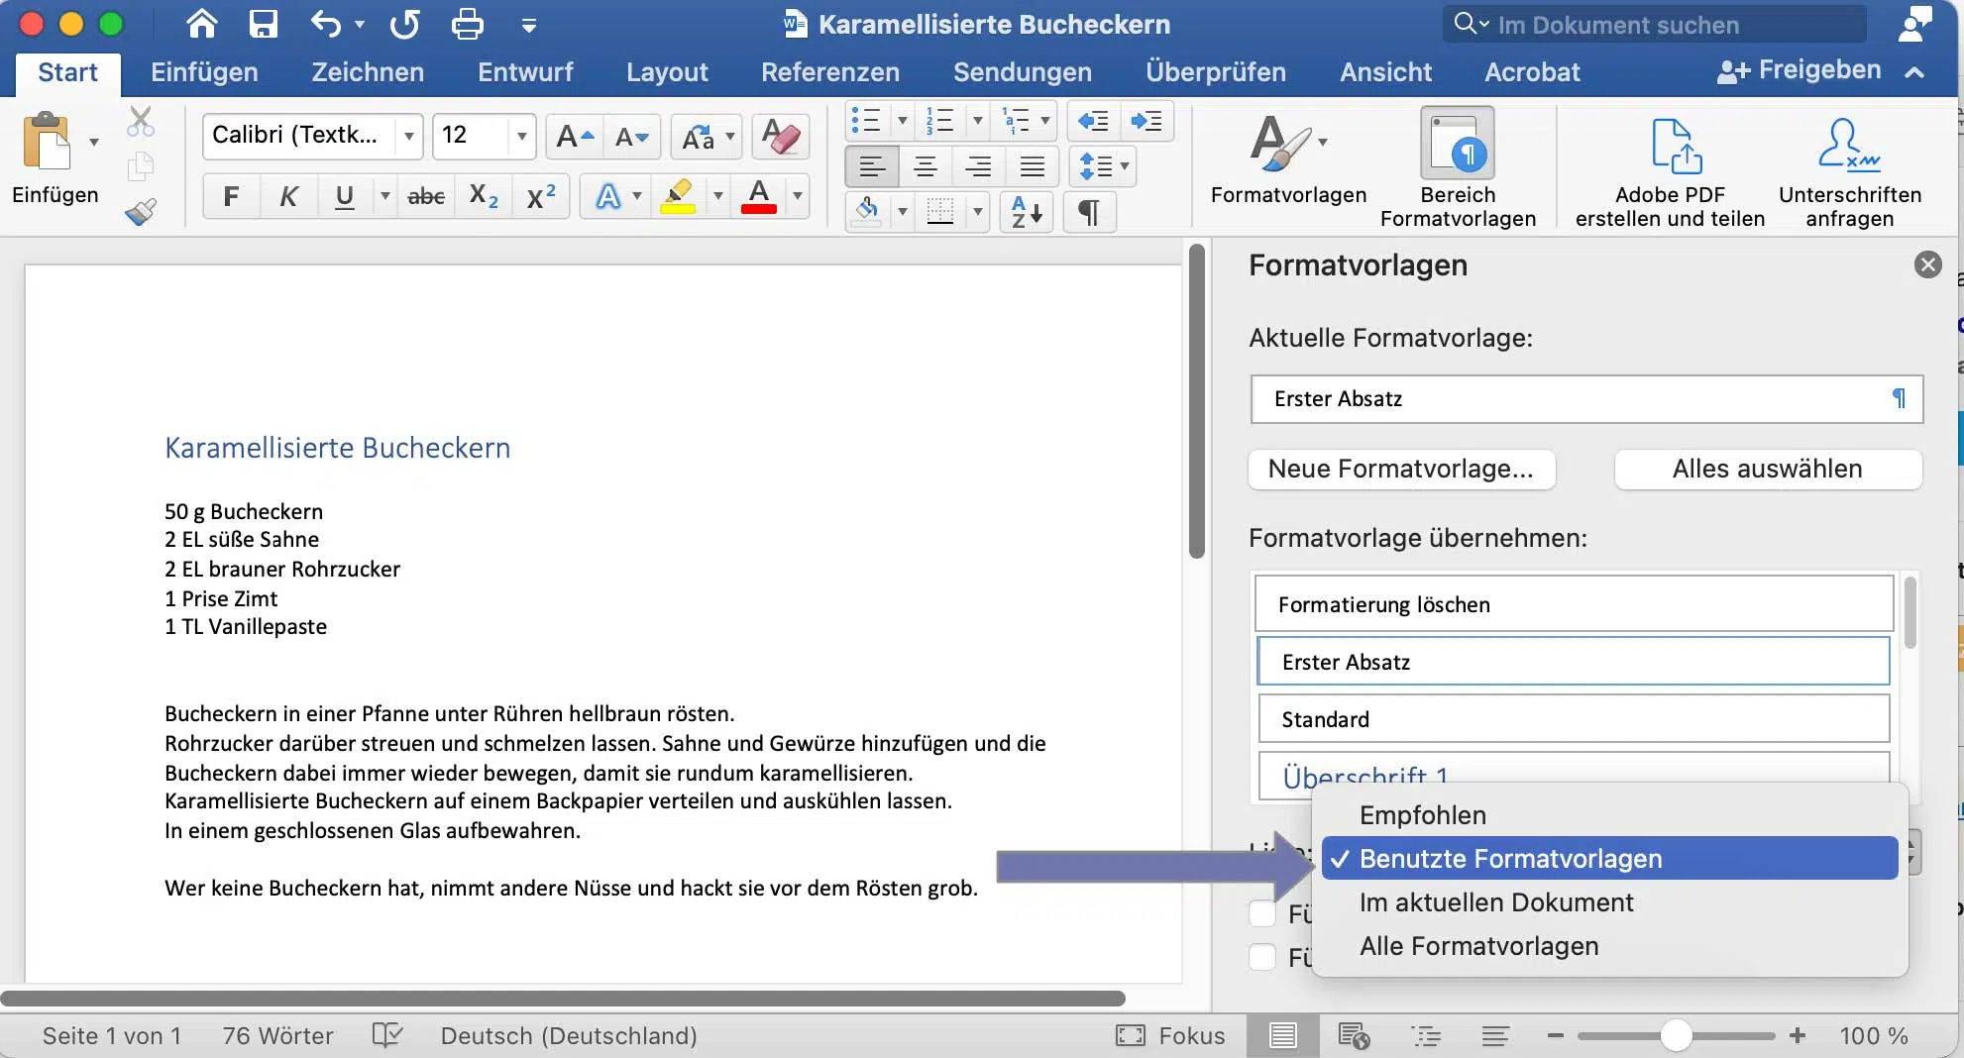1964x1058 pixels.
Task: Apply strikethrough abc formatting
Action: click(x=426, y=196)
